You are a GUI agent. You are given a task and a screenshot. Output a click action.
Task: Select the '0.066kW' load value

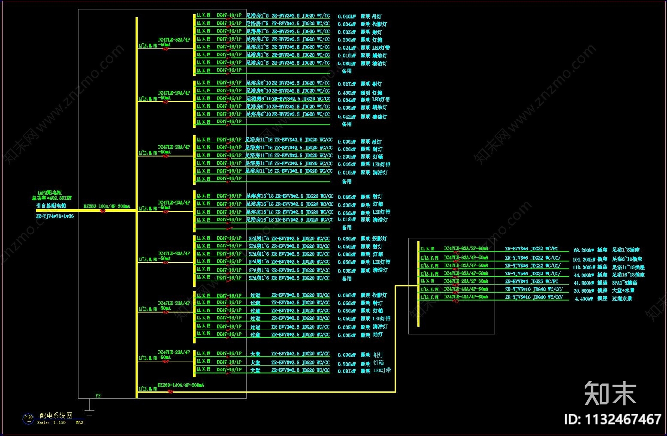pyautogui.click(x=347, y=198)
